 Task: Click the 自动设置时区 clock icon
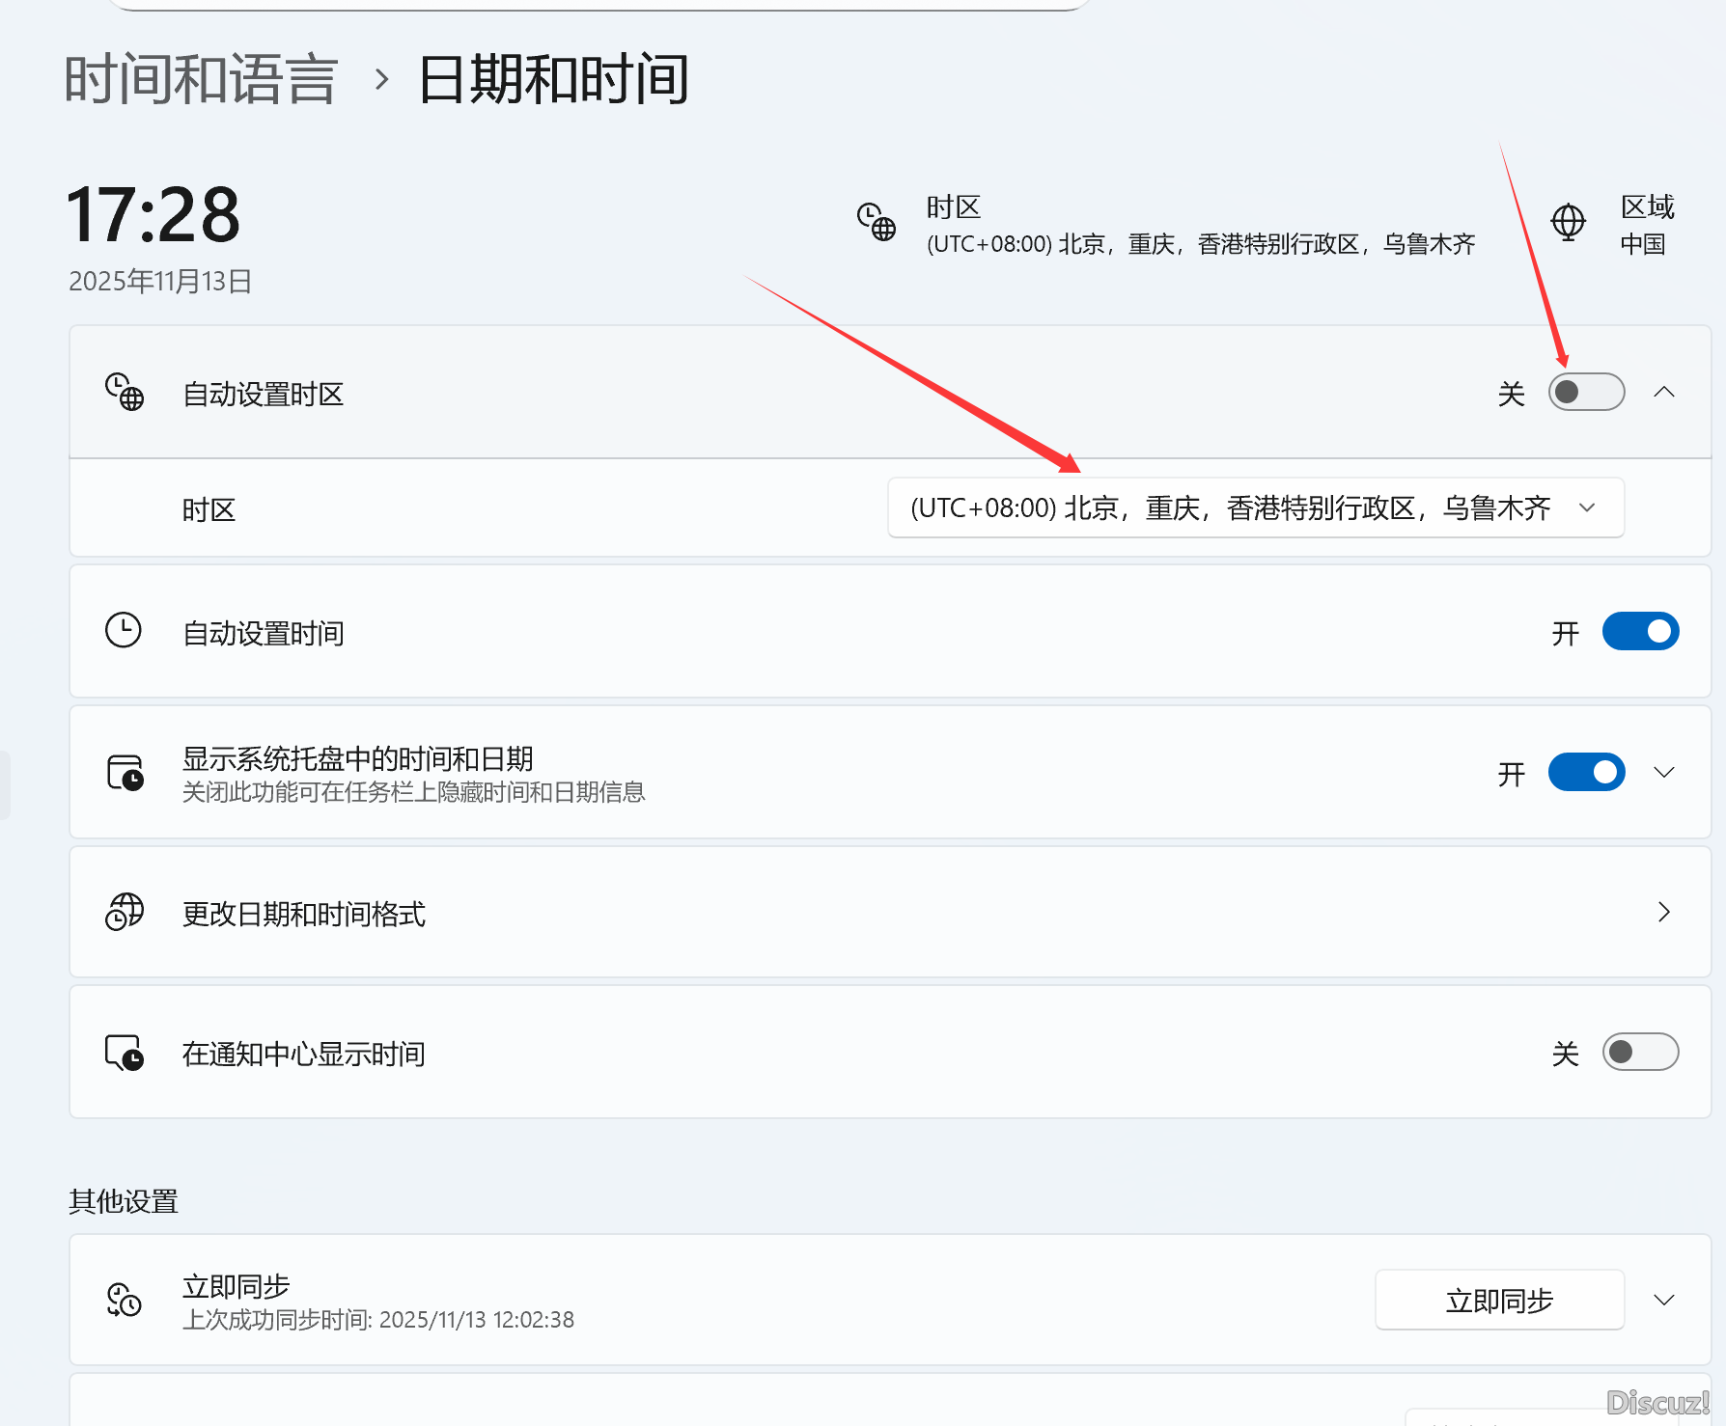124,393
